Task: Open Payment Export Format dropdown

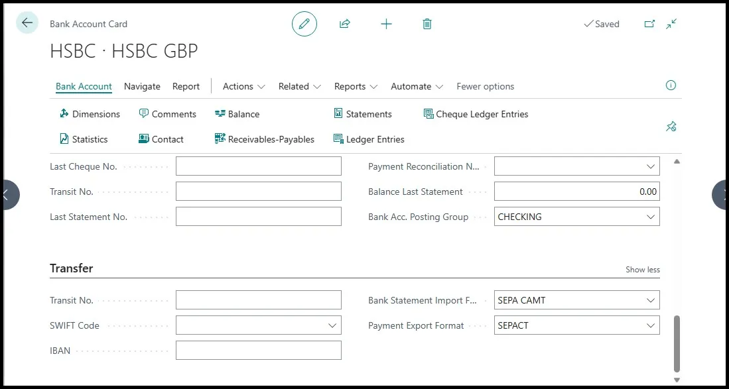Action: coord(651,325)
